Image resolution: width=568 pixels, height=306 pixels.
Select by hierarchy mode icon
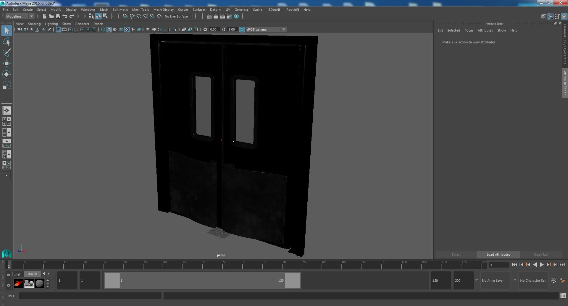(91, 16)
